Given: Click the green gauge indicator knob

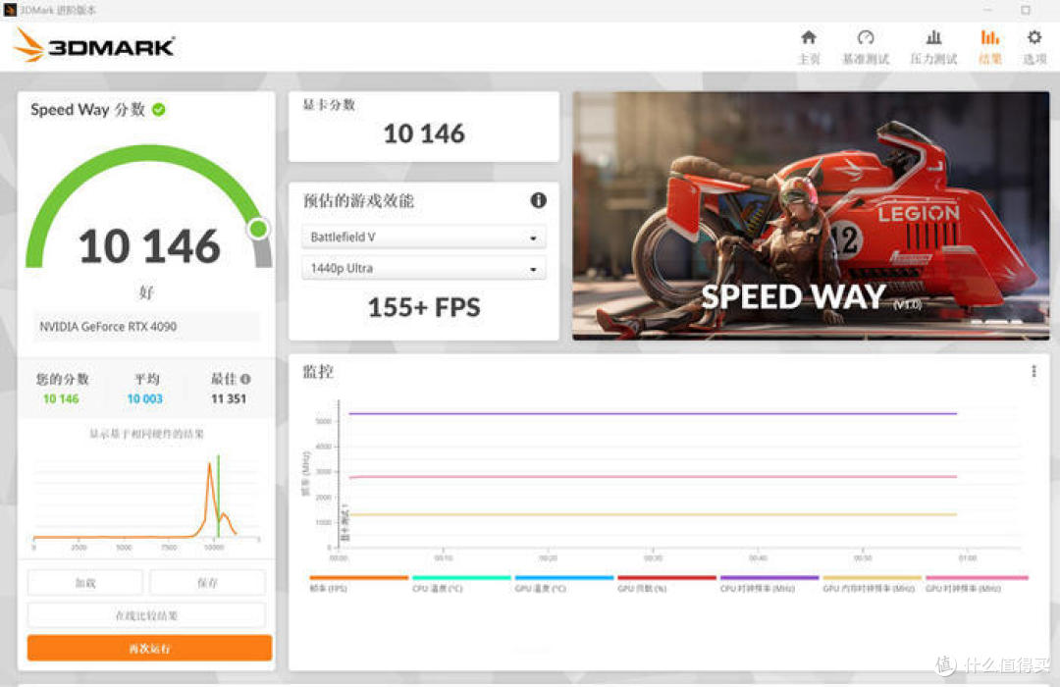Looking at the screenshot, I should tap(258, 230).
